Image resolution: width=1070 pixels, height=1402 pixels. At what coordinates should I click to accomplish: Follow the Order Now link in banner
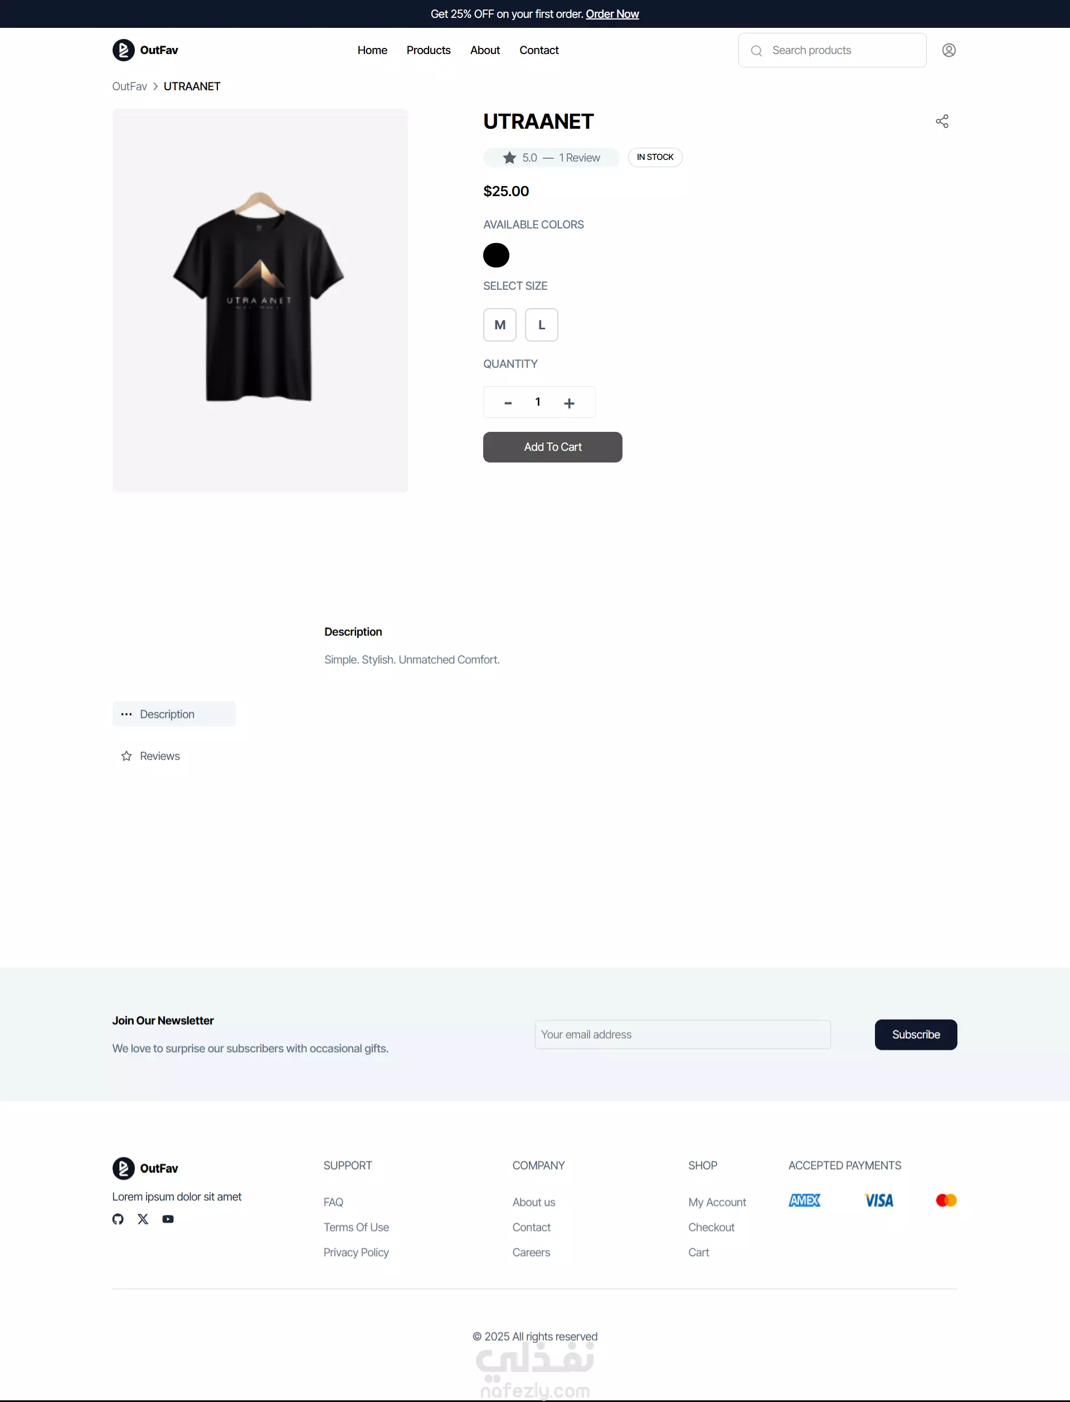point(612,14)
